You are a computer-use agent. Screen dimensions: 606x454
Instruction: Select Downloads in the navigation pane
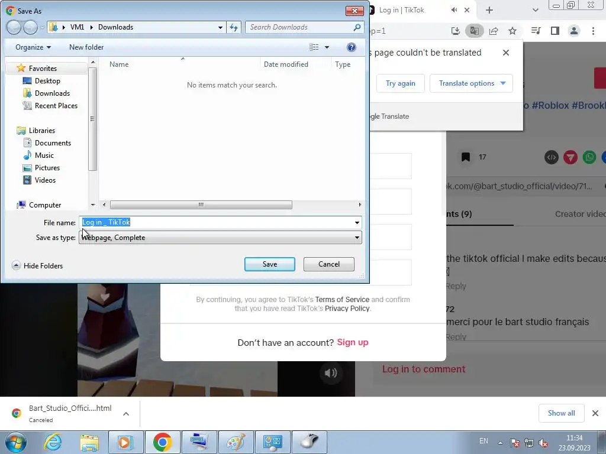(52, 93)
